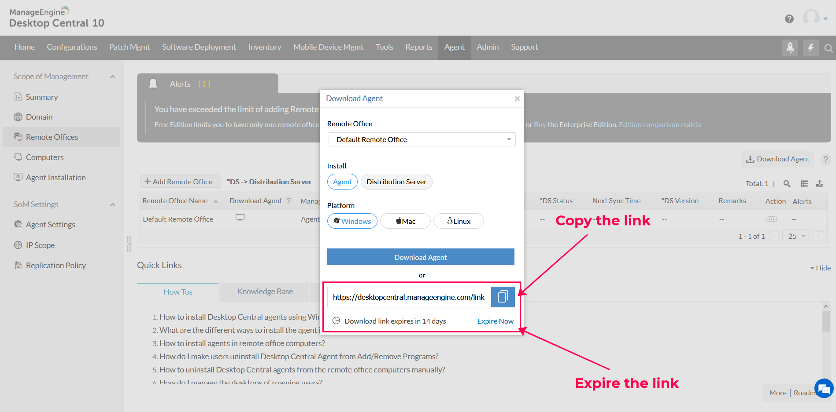The image size is (836, 412).
Task: Hide the Quick Links section
Action: (x=820, y=268)
